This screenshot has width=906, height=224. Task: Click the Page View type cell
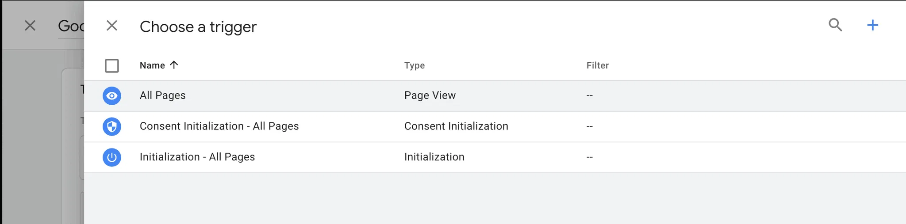pos(430,95)
